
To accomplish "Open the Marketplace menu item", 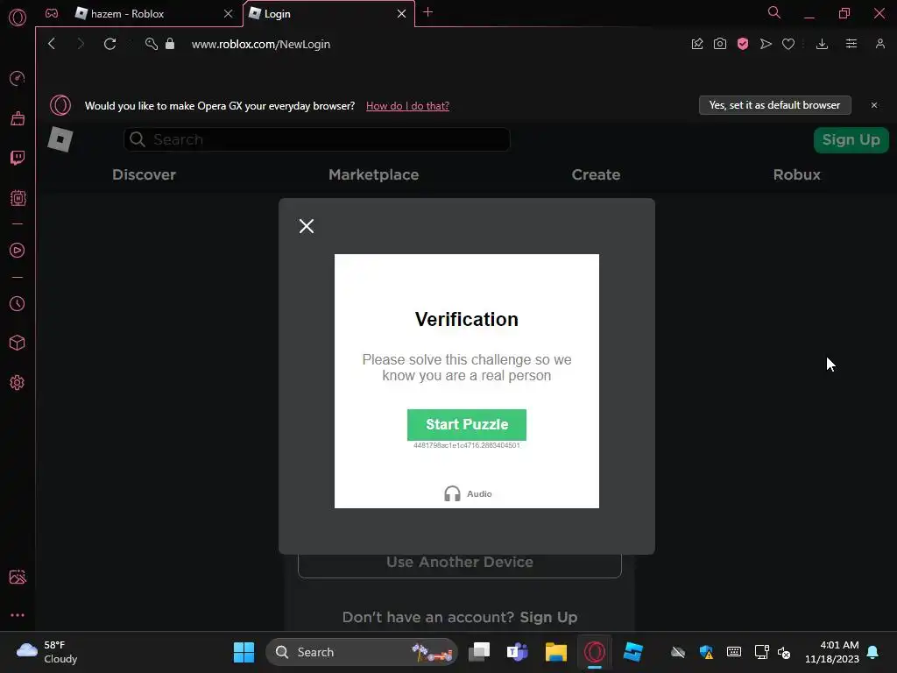I will point(373,174).
